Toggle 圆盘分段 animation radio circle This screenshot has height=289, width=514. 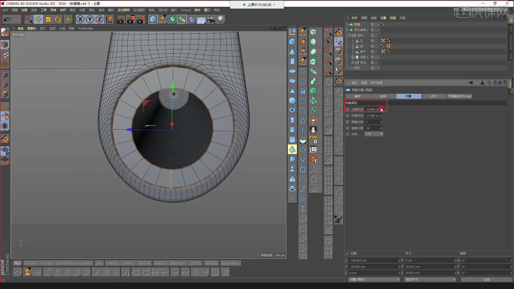coord(348,122)
